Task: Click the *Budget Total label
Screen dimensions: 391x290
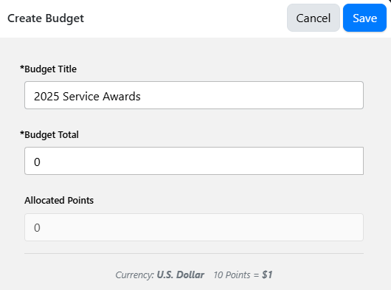Action: click(x=49, y=135)
